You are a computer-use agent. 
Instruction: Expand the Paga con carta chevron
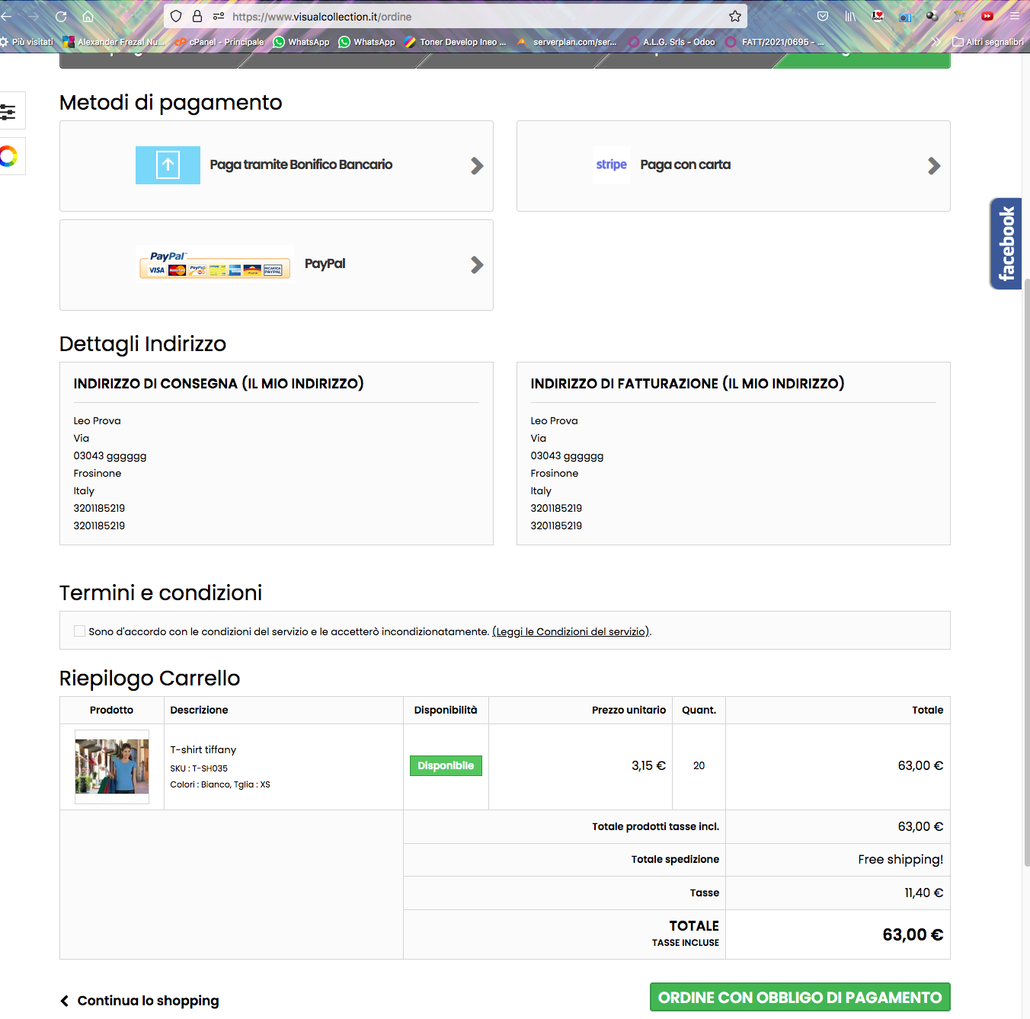[934, 165]
